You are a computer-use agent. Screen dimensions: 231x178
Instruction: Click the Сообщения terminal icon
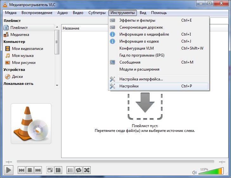(112, 62)
